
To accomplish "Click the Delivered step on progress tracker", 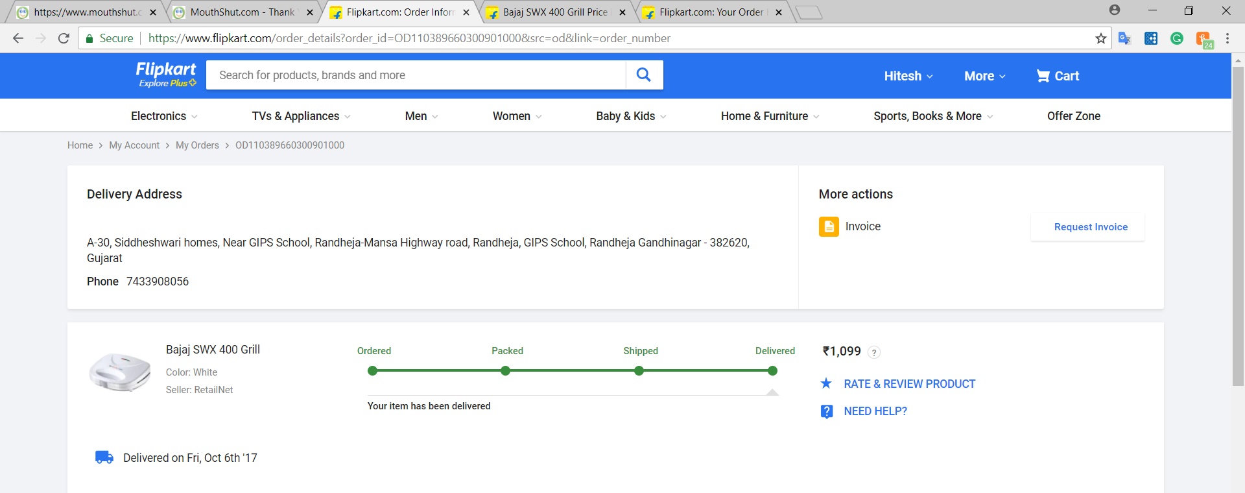I will click(772, 371).
